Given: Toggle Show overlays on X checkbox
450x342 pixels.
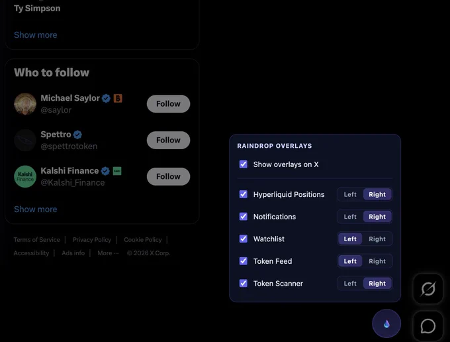Looking at the screenshot, I should 244,164.
